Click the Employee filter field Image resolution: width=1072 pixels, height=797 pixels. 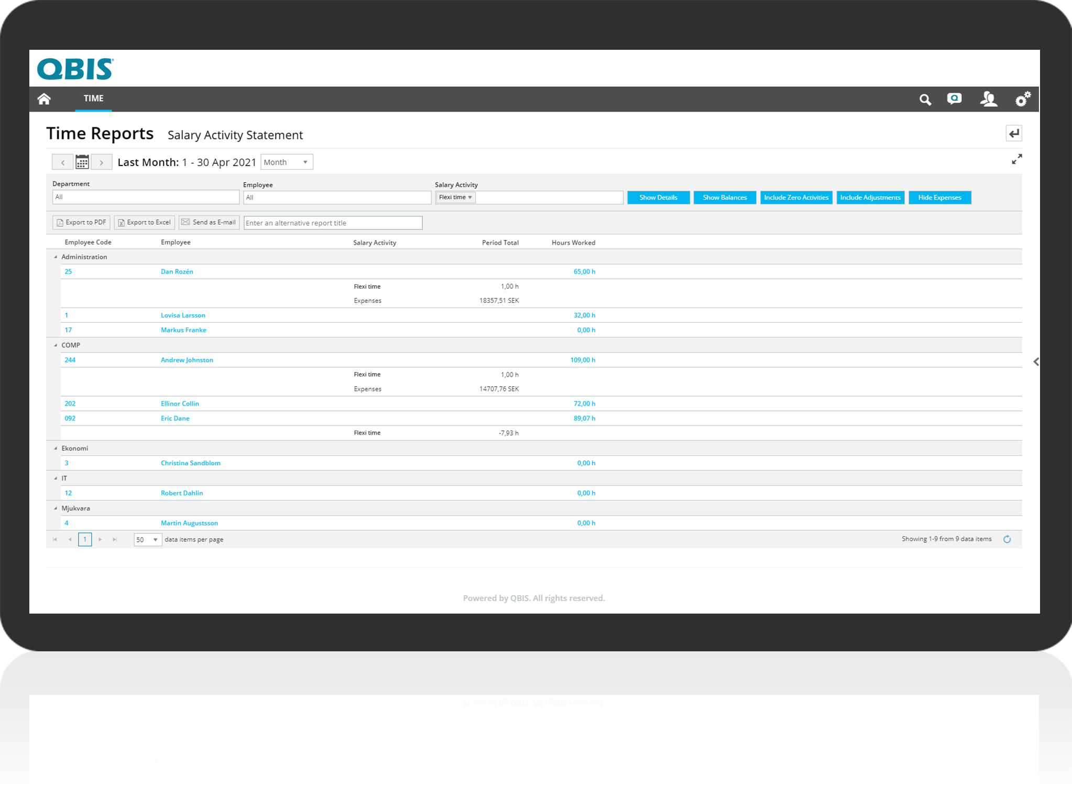(x=337, y=198)
